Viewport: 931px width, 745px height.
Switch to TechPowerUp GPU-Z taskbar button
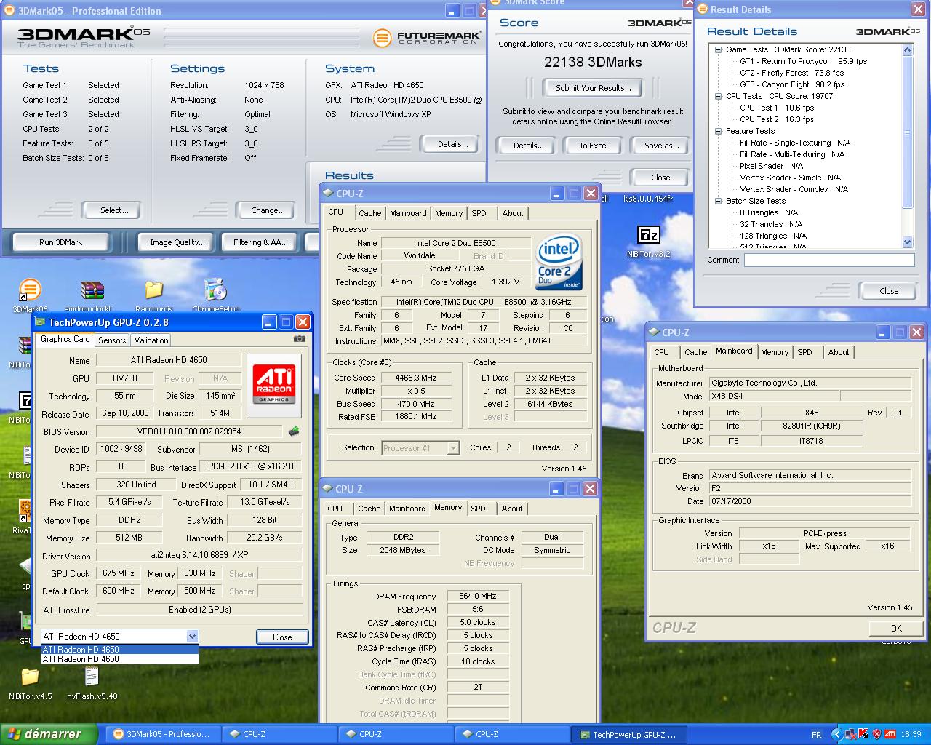(628, 734)
